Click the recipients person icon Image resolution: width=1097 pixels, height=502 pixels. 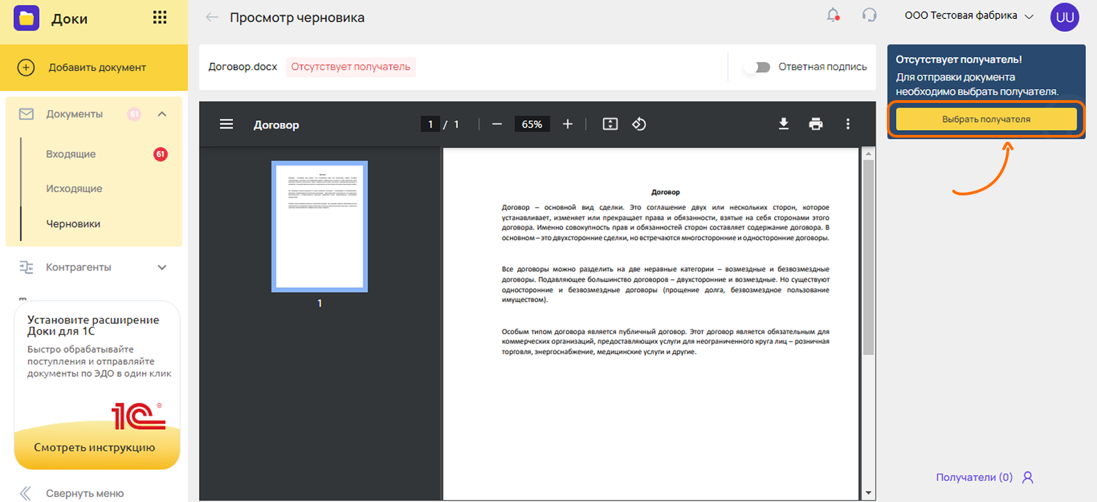tap(1027, 478)
